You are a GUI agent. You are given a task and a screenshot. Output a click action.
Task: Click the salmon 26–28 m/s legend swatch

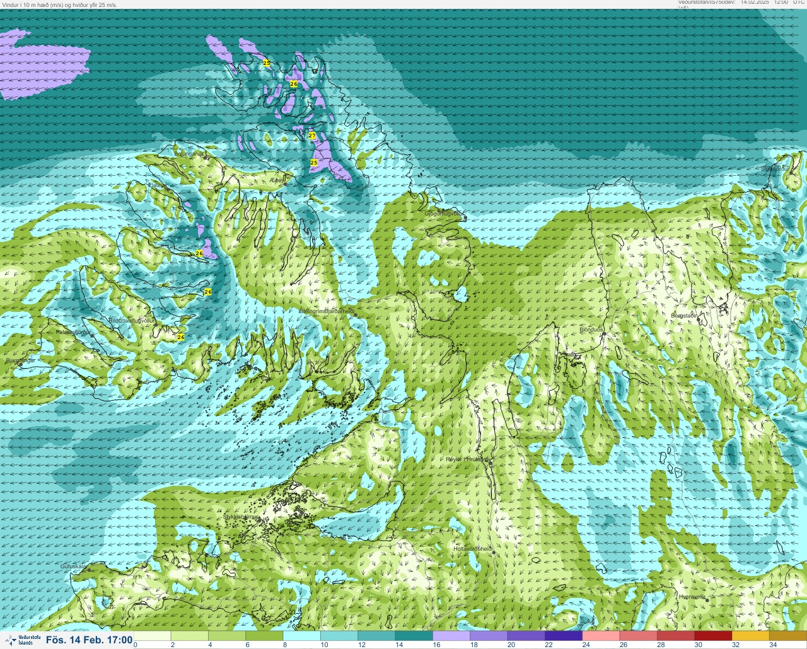point(638,636)
